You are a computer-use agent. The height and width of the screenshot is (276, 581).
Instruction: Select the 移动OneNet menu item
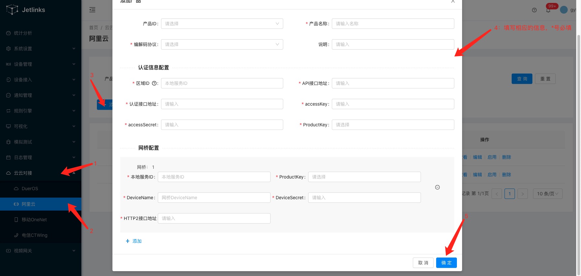click(x=34, y=220)
